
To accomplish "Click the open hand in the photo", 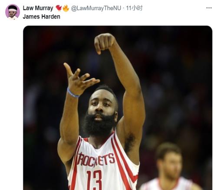I will (80, 79).
